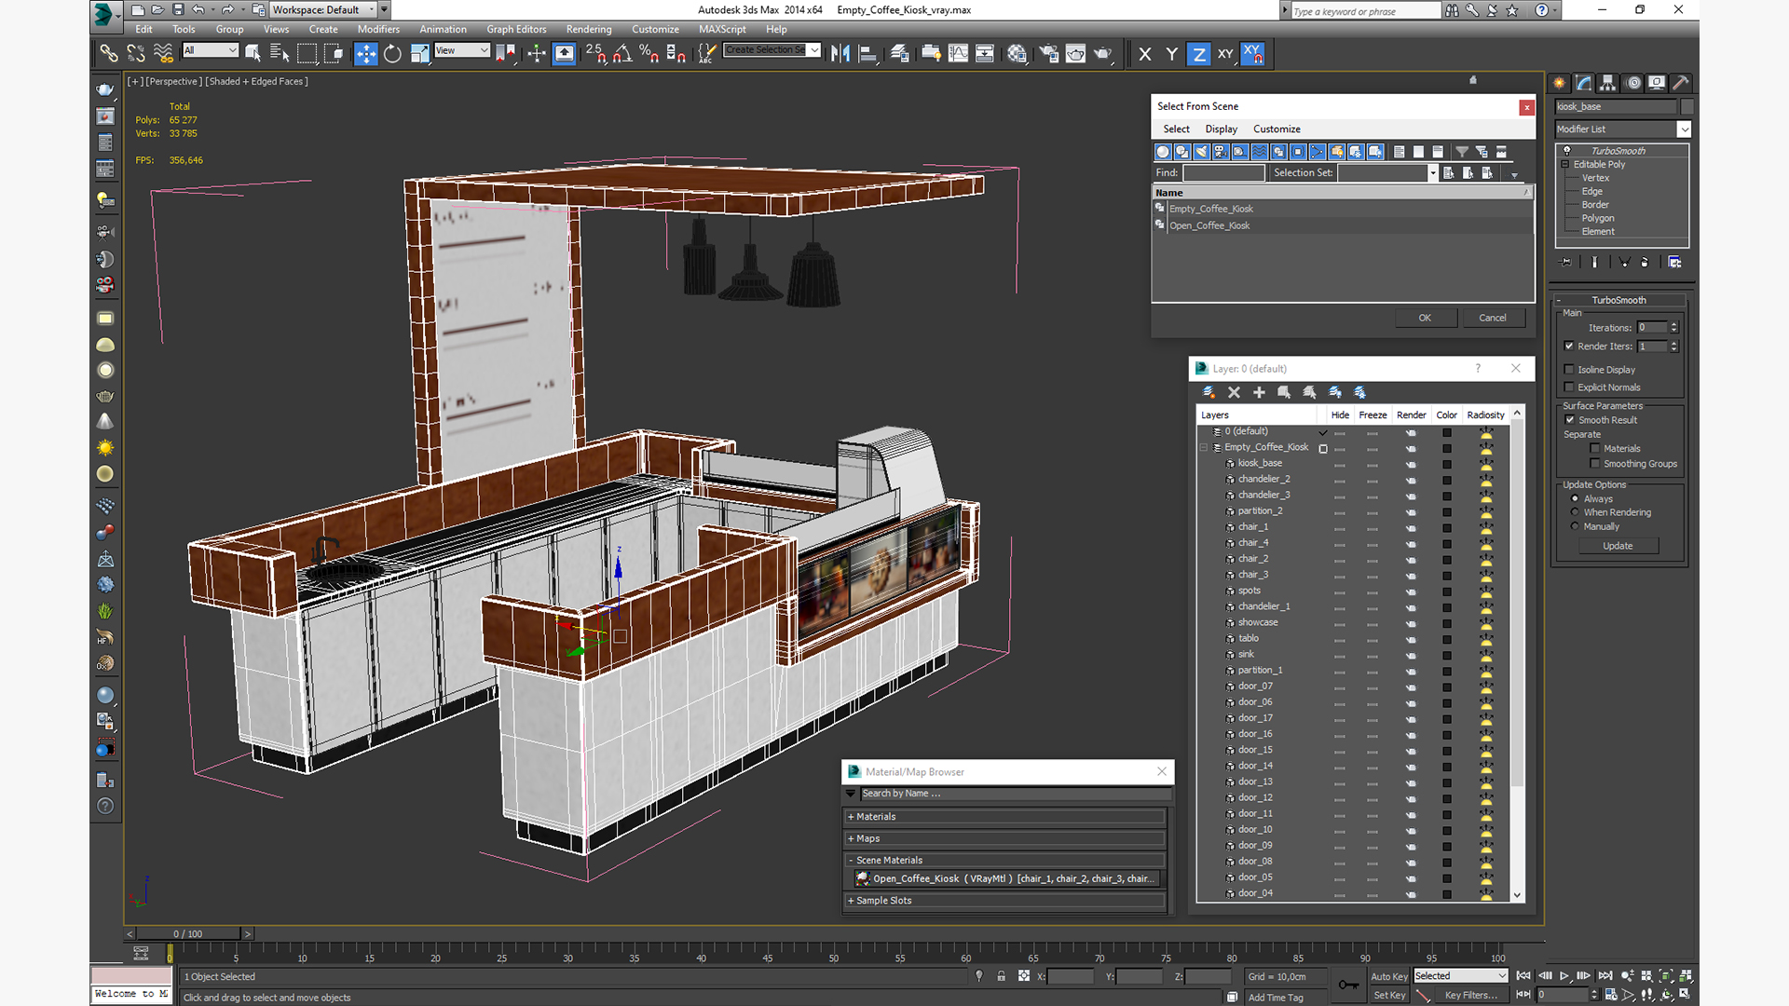Open reference coordinate View dropdown

coord(462,50)
